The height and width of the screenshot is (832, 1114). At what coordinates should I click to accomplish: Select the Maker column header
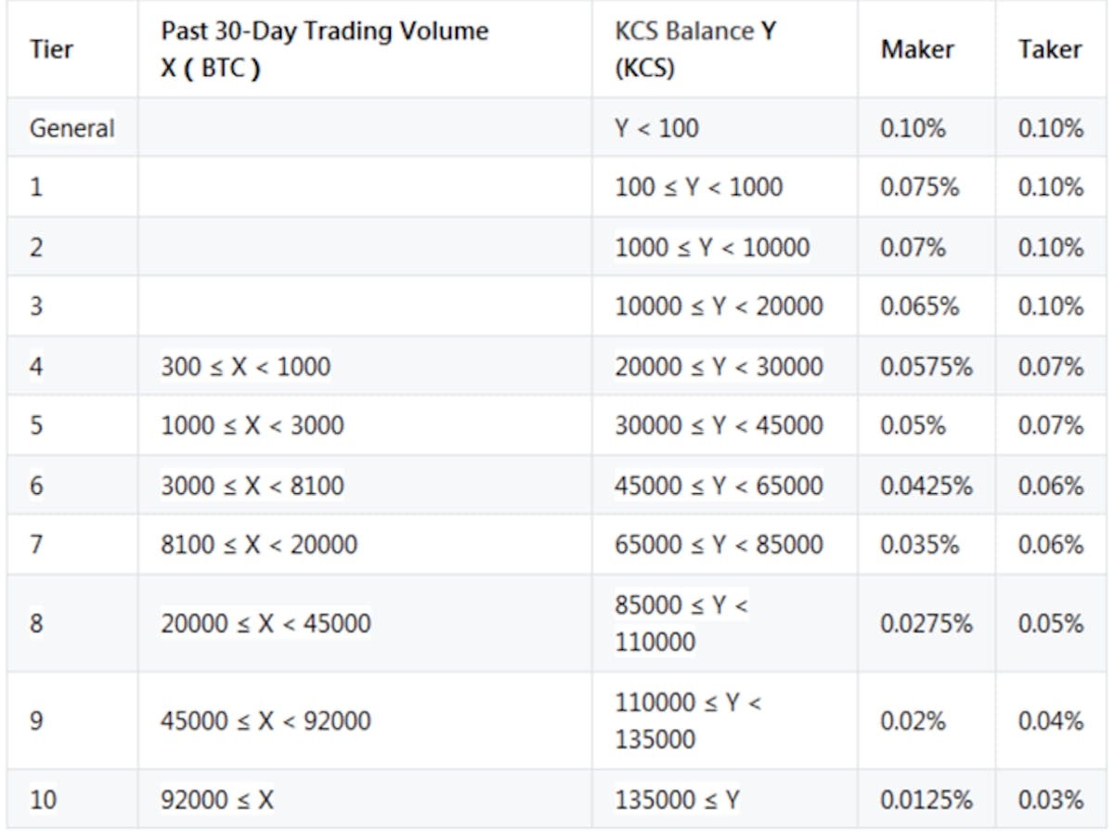pos(918,49)
